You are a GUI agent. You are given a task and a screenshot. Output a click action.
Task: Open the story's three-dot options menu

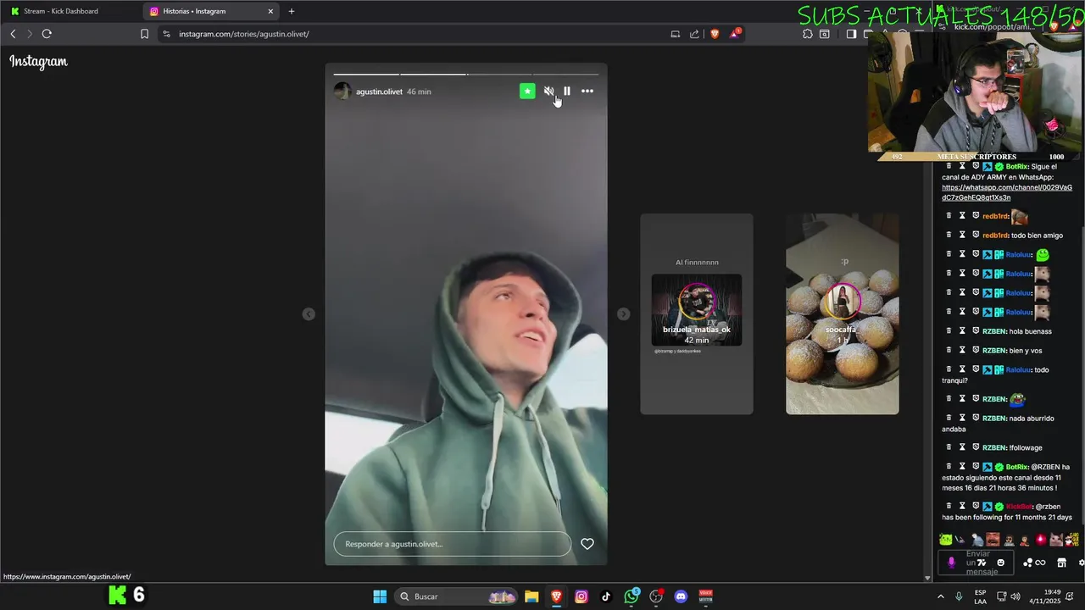[587, 91]
